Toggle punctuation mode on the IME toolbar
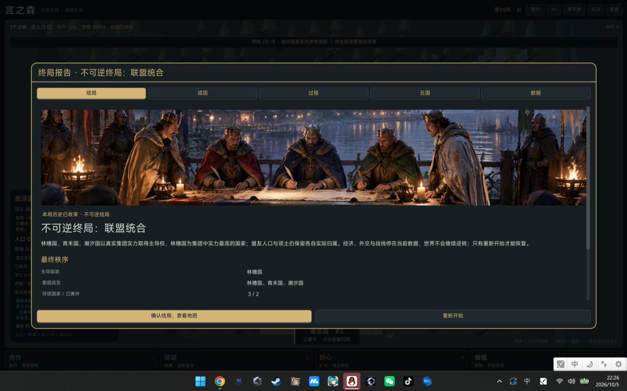The image size is (627, 391). 604,364
